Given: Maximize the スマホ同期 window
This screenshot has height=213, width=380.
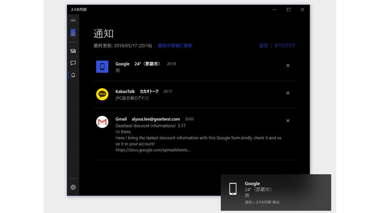Looking at the screenshot, I should 288,10.
